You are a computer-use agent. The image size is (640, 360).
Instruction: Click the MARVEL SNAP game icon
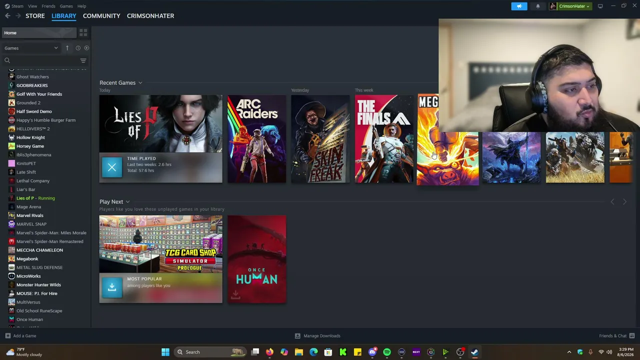point(11,224)
